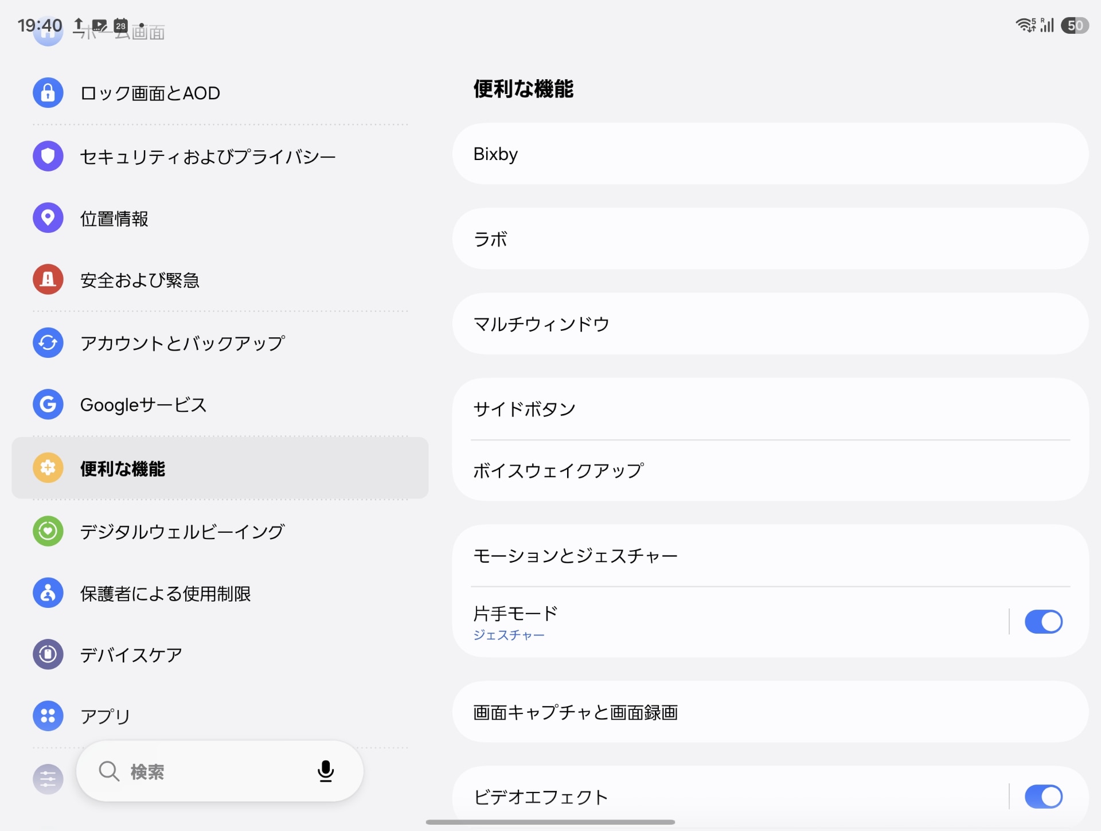Open アプリ settings
Image resolution: width=1101 pixels, height=831 pixels.
pyautogui.click(x=220, y=716)
